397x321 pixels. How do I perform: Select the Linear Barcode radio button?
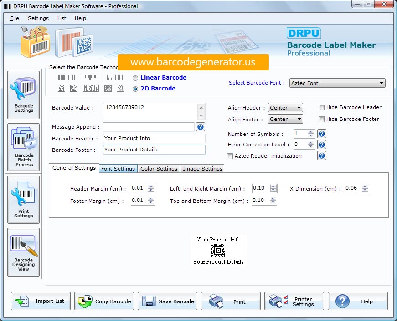[x=135, y=78]
